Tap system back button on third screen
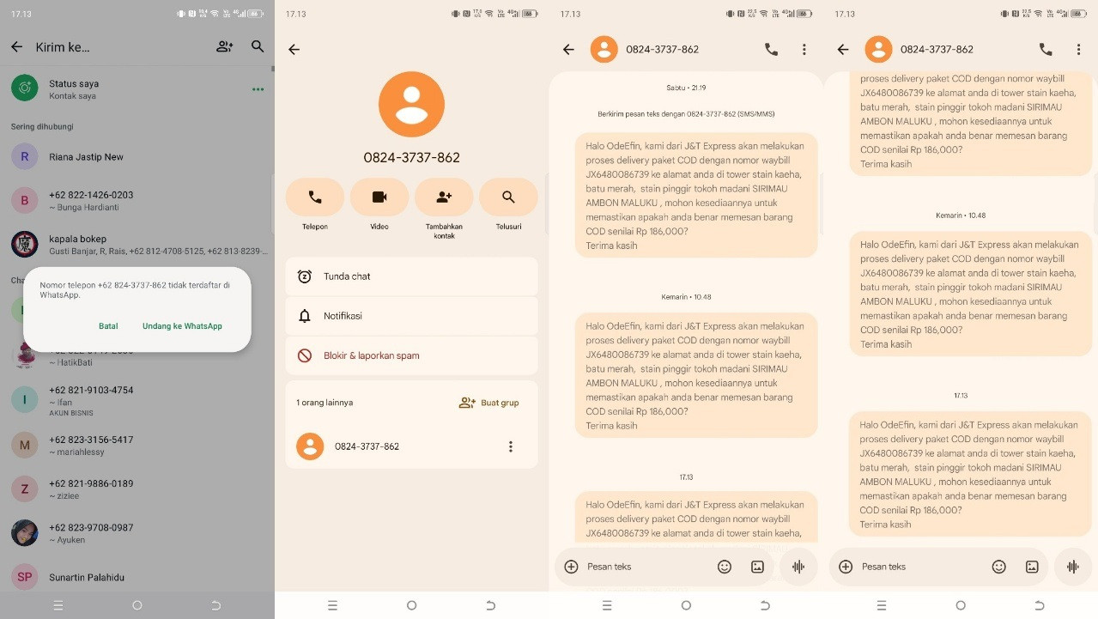Image resolution: width=1098 pixels, height=619 pixels. pyautogui.click(x=765, y=605)
